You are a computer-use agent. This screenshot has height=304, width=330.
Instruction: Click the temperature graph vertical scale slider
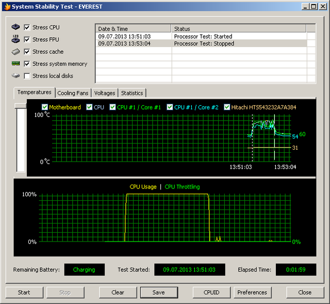click(21, 106)
